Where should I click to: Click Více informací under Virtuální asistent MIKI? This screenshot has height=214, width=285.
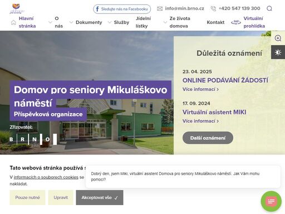(x=200, y=121)
